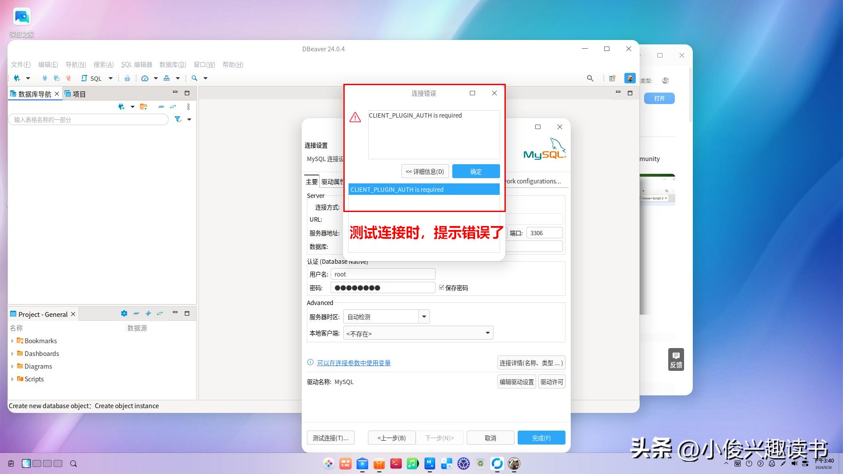Screen dimensions: 843x474
Task: Click the global search magnifier at toolbar right
Action: 590,78
